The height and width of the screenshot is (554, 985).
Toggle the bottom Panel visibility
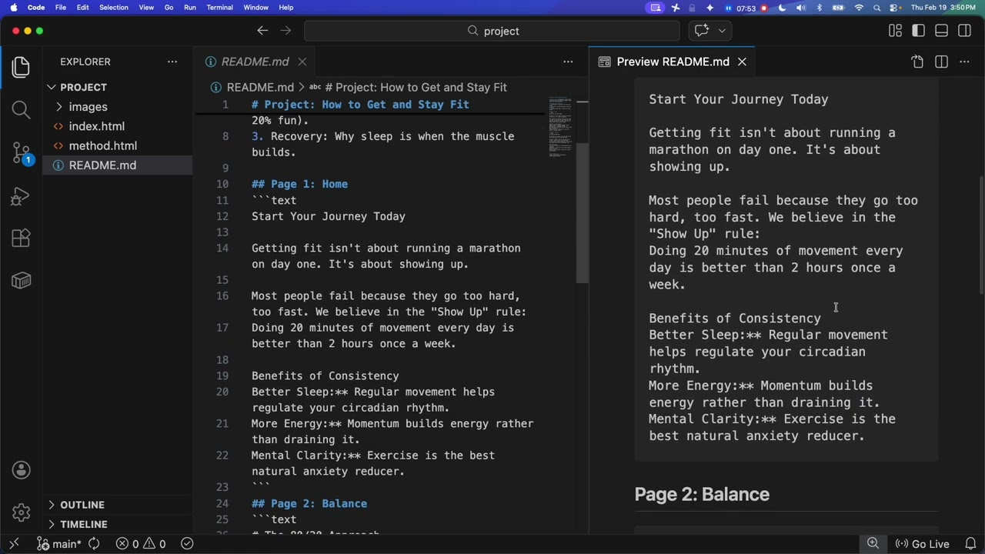point(941,31)
